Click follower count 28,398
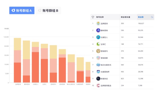This screenshot has width=159, height=103. pos(140,72)
